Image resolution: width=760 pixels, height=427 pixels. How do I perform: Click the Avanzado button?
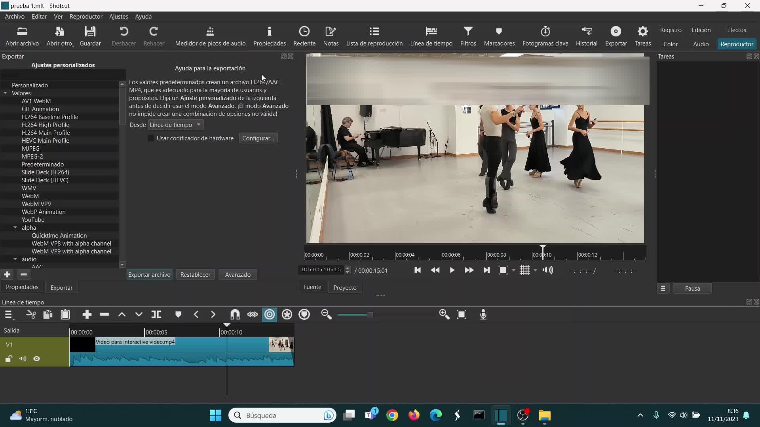pyautogui.click(x=237, y=275)
